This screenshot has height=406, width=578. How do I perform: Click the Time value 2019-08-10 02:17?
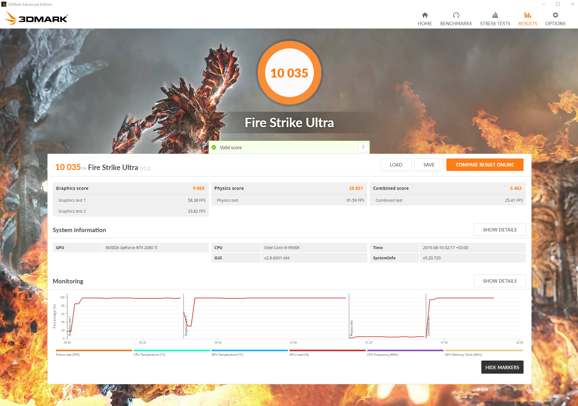point(445,248)
